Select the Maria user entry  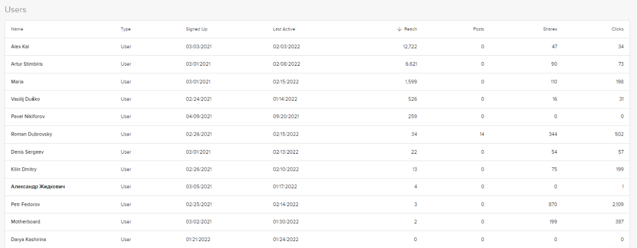[18, 82]
